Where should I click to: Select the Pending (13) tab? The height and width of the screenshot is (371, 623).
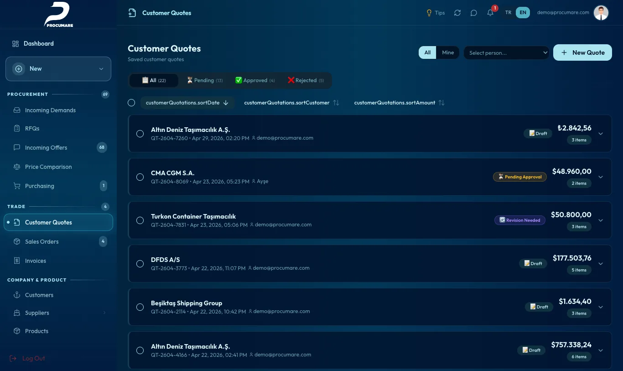tap(205, 80)
